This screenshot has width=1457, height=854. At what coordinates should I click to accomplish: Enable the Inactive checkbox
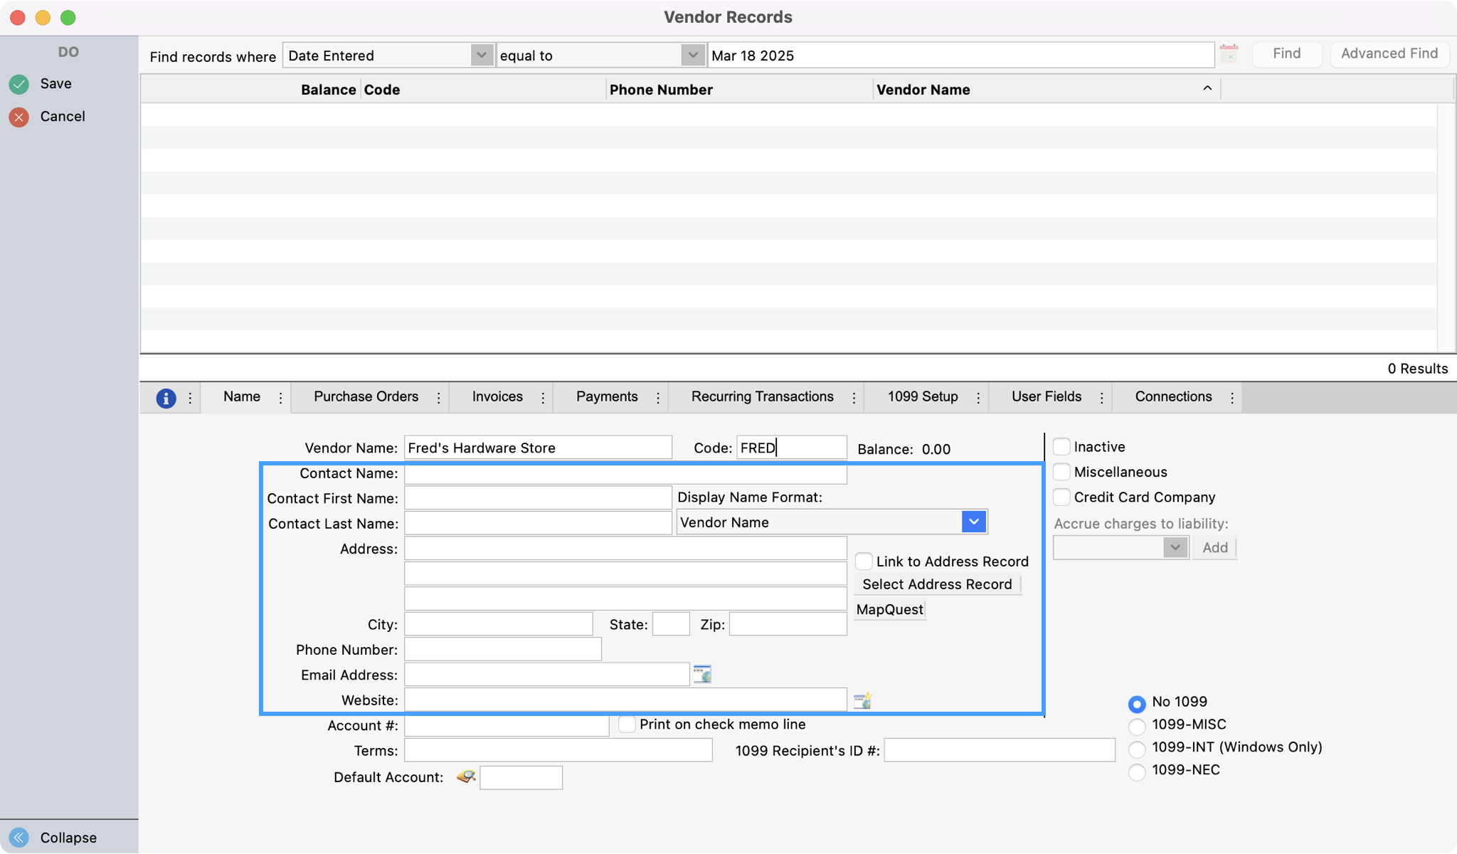coord(1061,447)
